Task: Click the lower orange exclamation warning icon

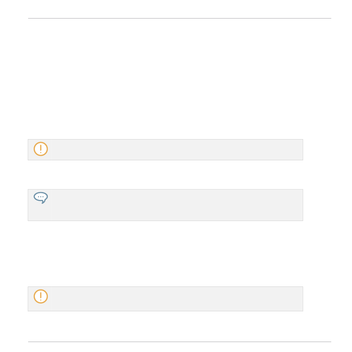Action: 41,296
